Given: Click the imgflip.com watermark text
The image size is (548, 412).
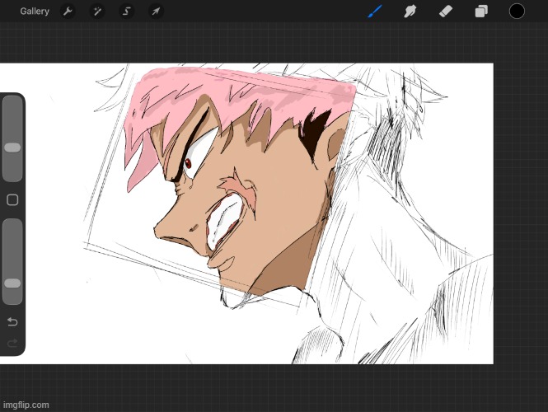Looking at the screenshot, I should point(26,405).
